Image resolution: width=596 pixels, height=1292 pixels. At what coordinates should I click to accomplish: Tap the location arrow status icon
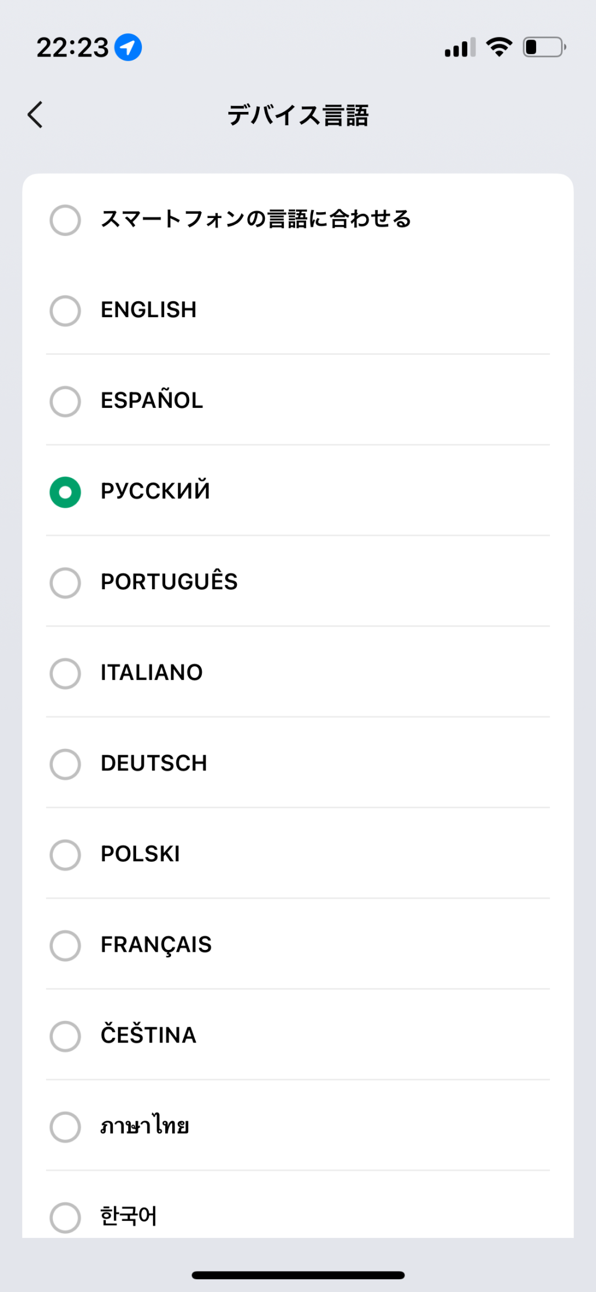tap(128, 47)
